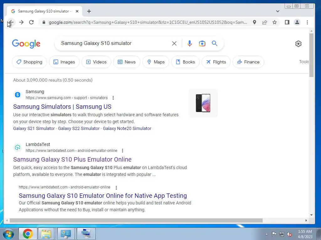Open the taskbar clock showing 1:55 AM
321x240 pixels.
click(305, 234)
